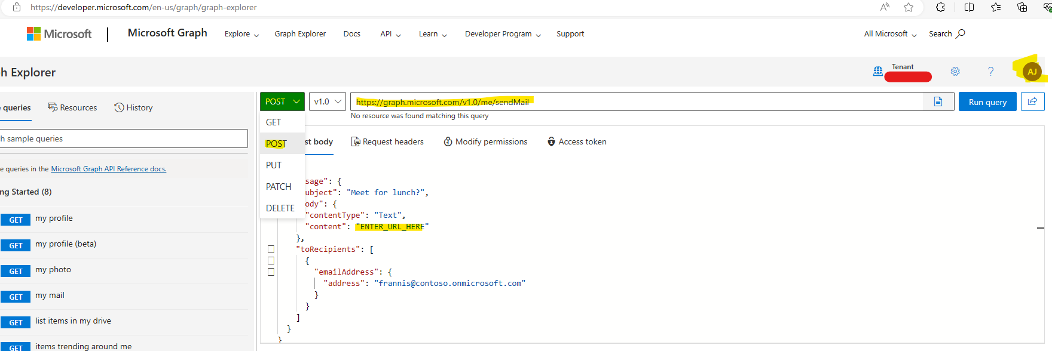Image resolution: width=1052 pixels, height=351 pixels.
Task: Expand the Developer Program menu
Action: click(x=503, y=34)
